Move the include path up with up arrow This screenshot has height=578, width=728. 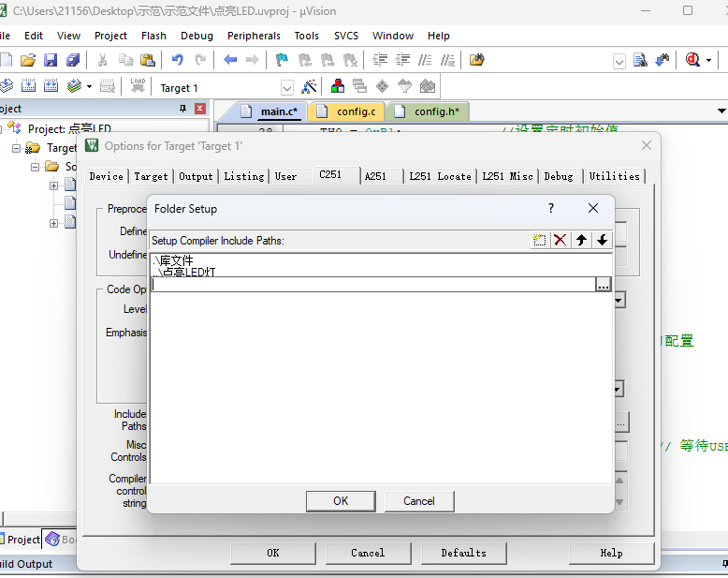(x=581, y=241)
